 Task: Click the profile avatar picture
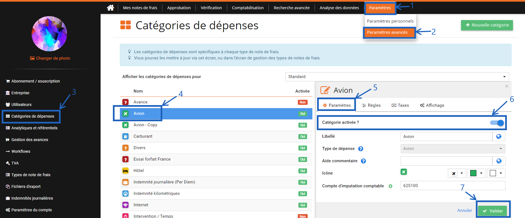point(49,34)
